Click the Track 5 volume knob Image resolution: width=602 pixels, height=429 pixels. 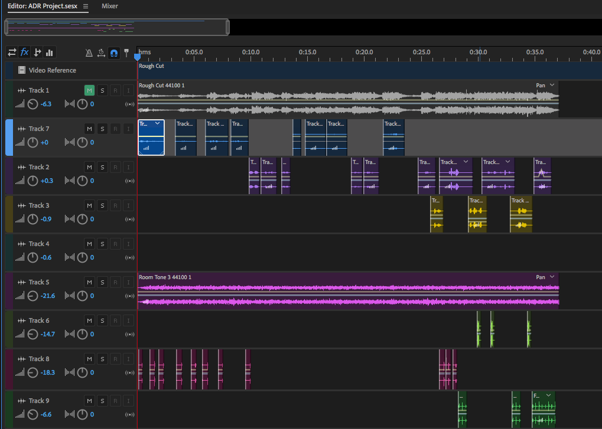(x=33, y=296)
